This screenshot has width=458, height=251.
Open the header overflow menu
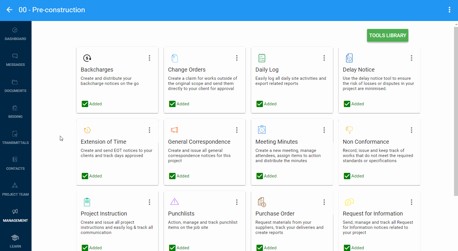[x=449, y=10]
